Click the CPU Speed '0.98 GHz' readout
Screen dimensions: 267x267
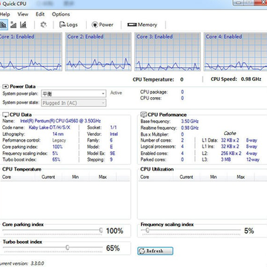click(x=251, y=79)
